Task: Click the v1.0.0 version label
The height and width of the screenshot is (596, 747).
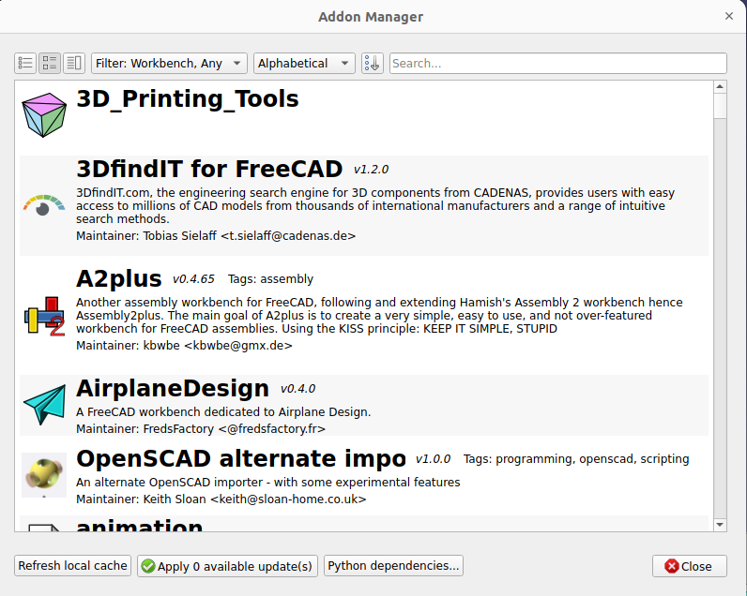Action: tap(433, 459)
